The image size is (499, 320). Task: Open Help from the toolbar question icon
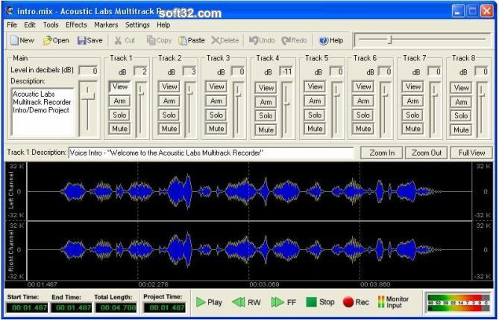pos(331,40)
